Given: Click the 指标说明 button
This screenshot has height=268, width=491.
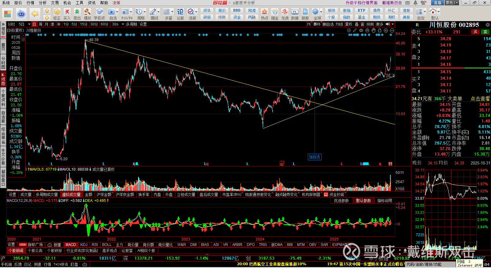Looking at the screenshot, I should 385,201.
